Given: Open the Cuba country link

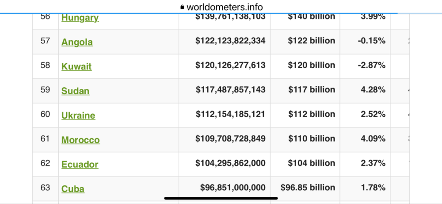Looking at the screenshot, I should [73, 189].
